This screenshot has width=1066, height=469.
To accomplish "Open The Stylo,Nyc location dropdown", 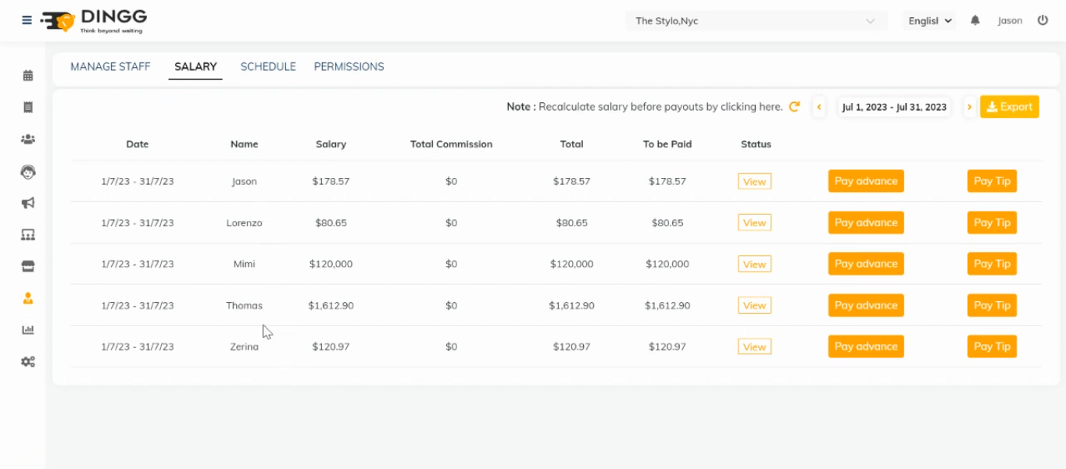I will point(756,21).
